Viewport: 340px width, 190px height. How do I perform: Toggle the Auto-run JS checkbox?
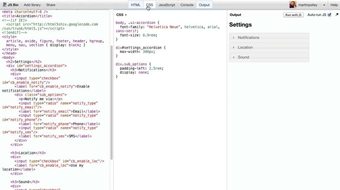pyautogui.click(x=329, y=15)
